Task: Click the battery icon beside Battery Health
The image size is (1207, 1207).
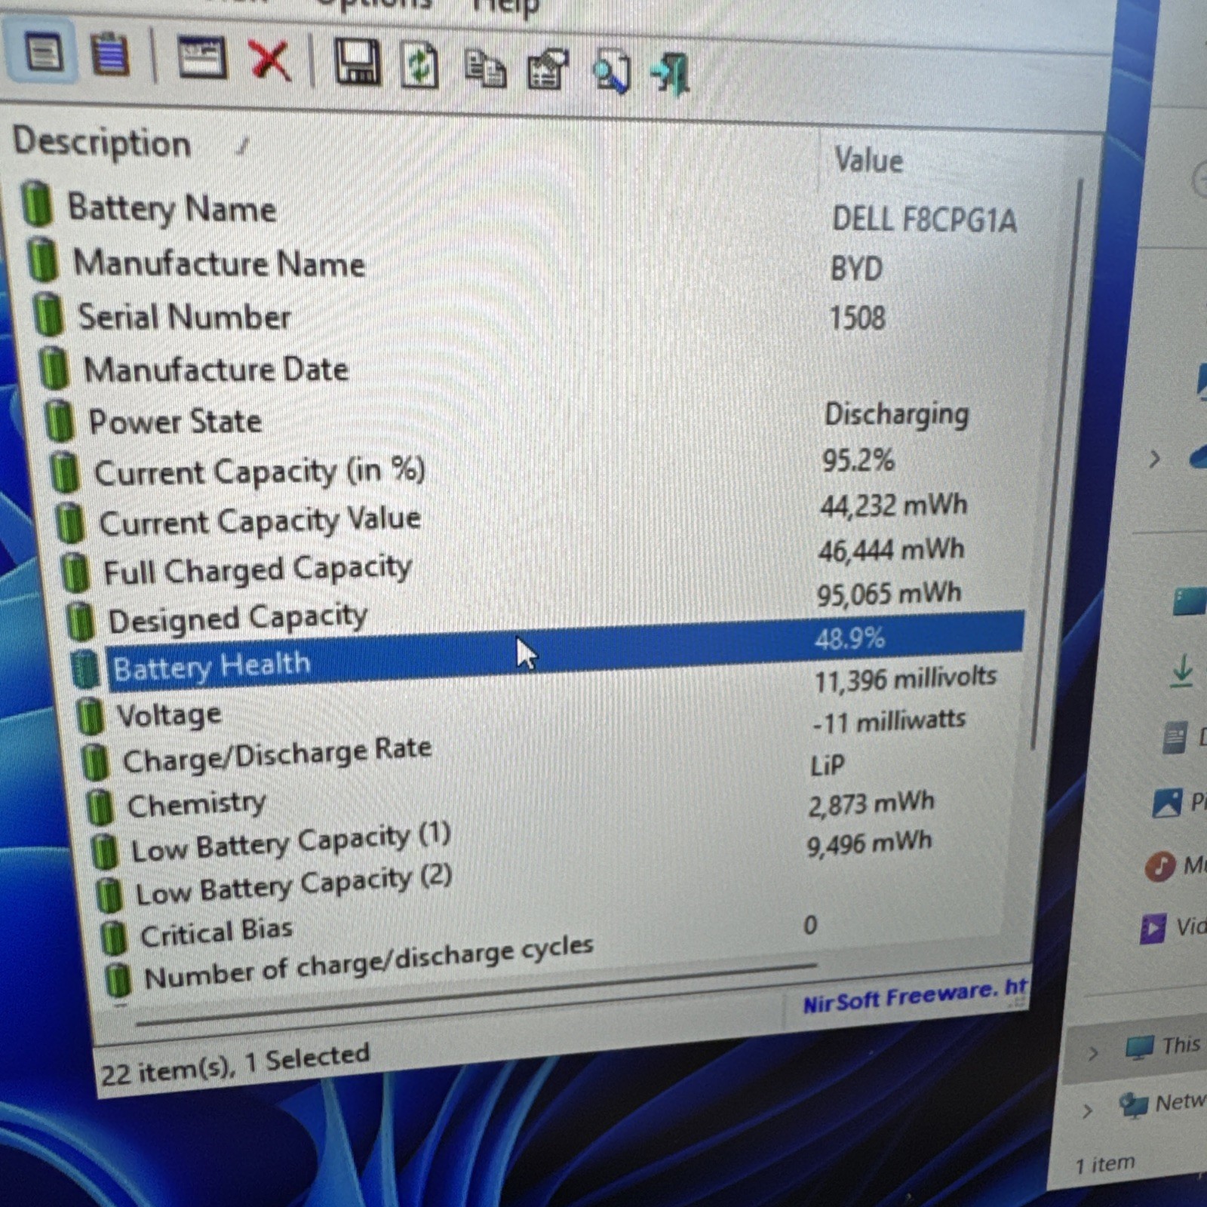Action: [84, 669]
